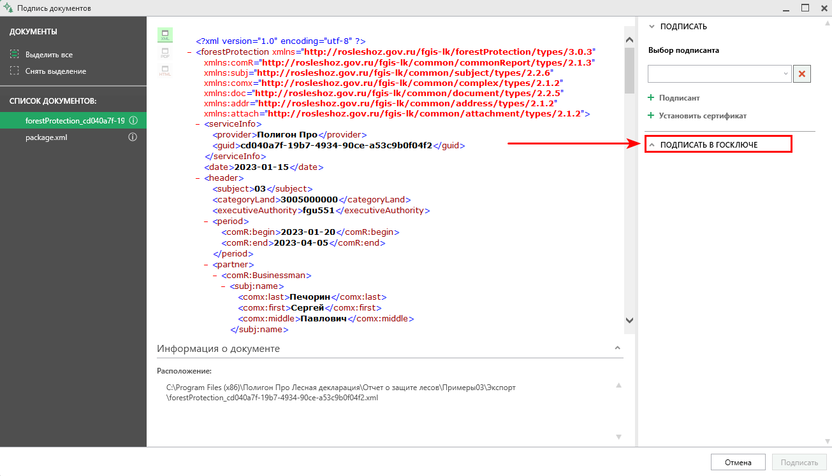Collapse the serviceInfo XML node

click(x=198, y=124)
